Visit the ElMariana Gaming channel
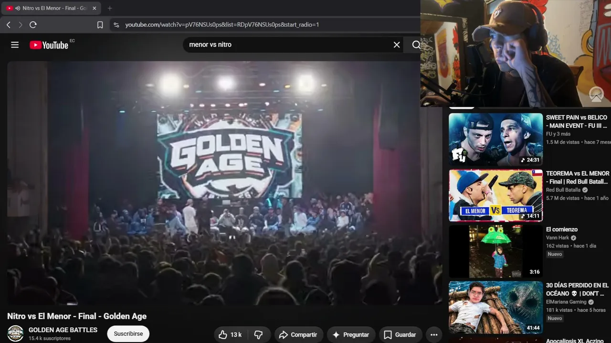 566,302
